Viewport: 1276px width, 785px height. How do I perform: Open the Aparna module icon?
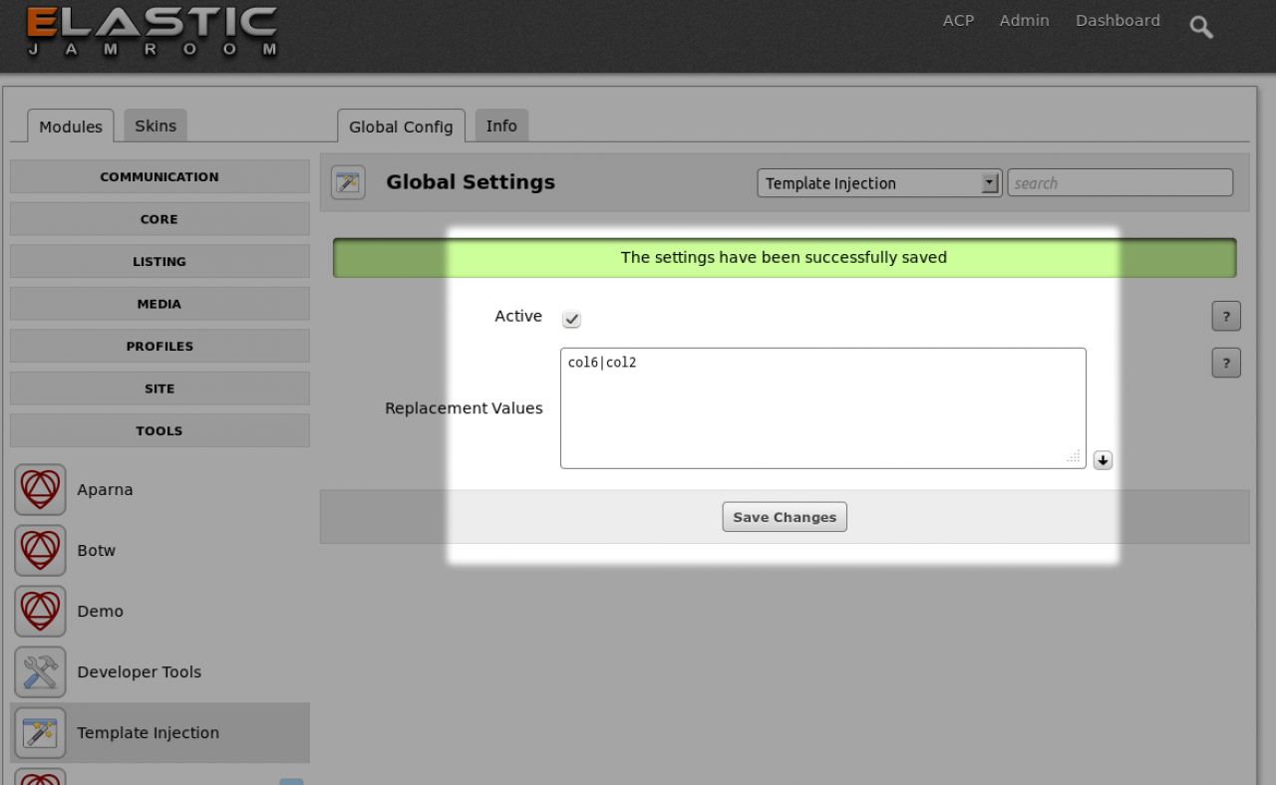pyautogui.click(x=40, y=490)
